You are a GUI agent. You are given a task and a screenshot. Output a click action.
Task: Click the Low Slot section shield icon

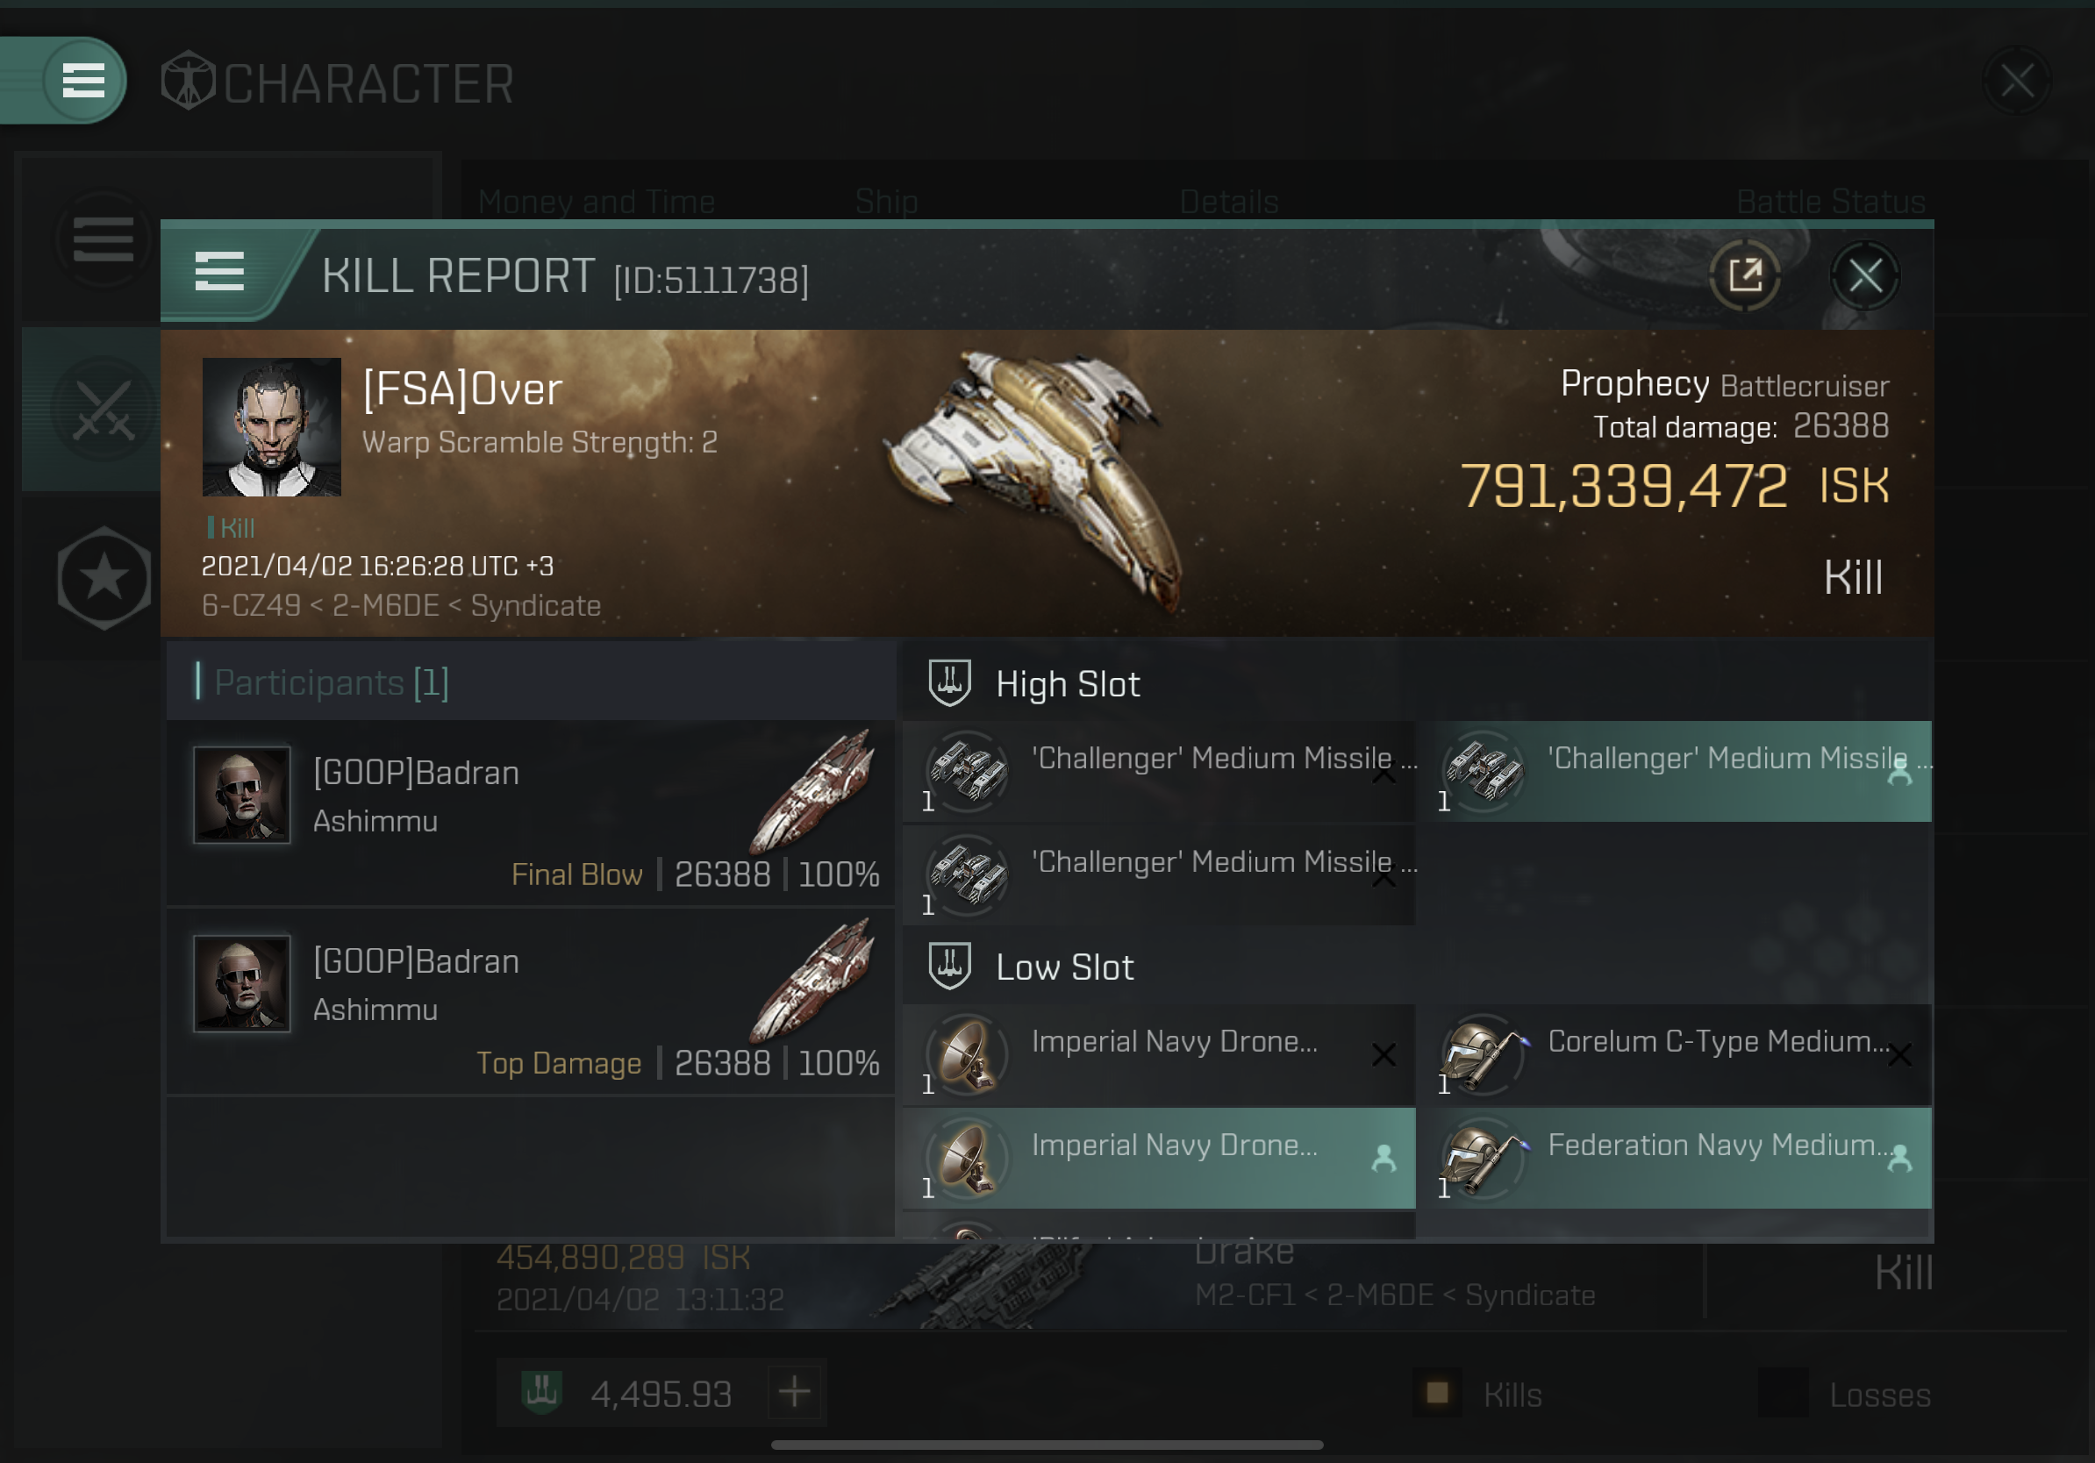(x=949, y=966)
